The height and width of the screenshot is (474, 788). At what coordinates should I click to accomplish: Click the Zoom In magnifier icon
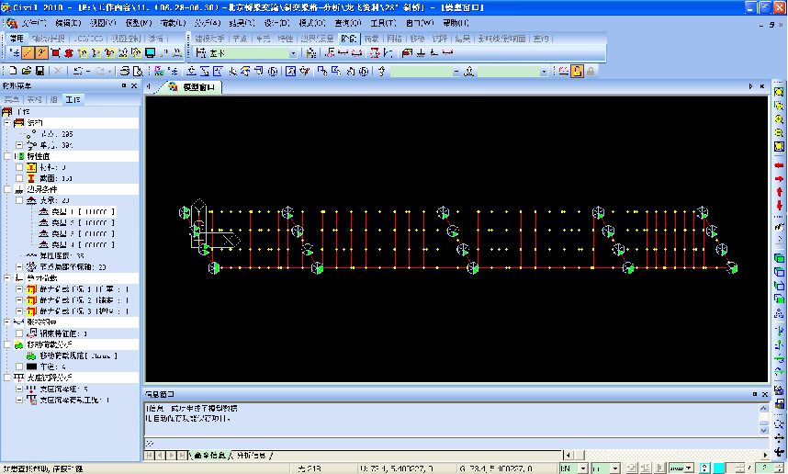tap(779, 119)
